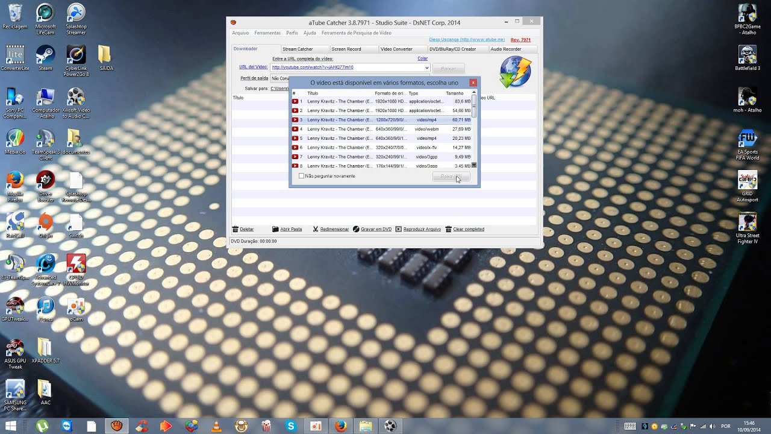Click the format list scrollbar up arrow
771x434 pixels.
[x=474, y=92]
